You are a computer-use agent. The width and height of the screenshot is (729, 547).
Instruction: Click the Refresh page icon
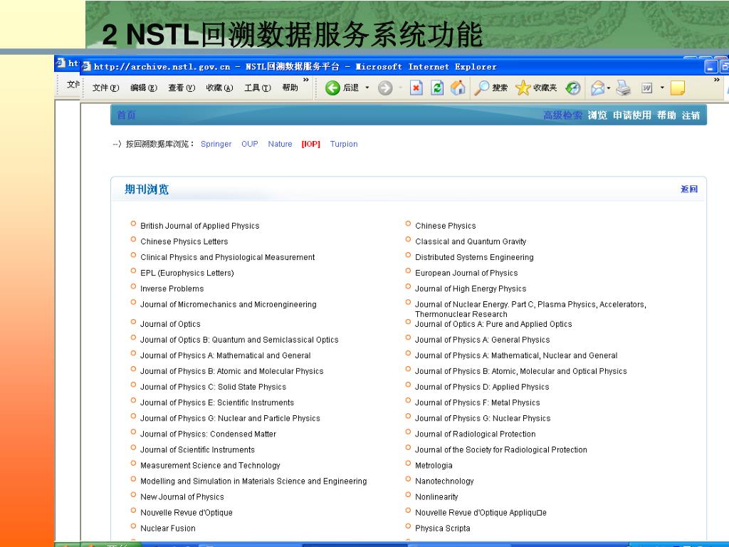click(437, 88)
